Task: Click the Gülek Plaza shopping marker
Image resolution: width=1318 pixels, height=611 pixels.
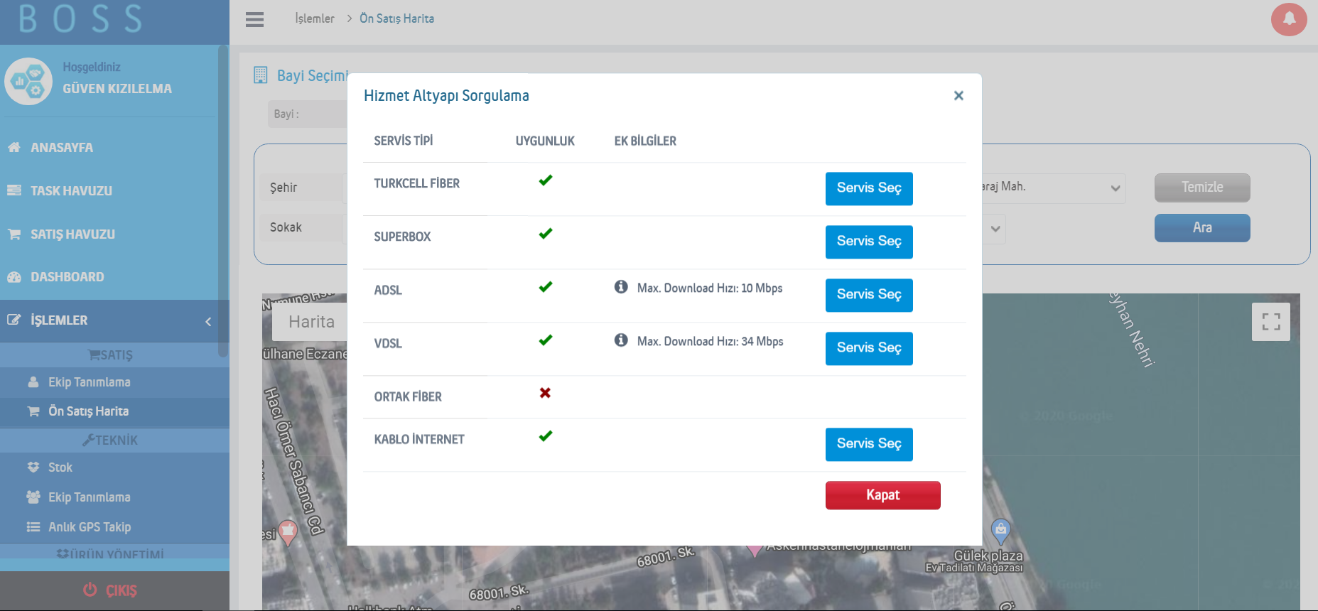Action: coord(1000,531)
